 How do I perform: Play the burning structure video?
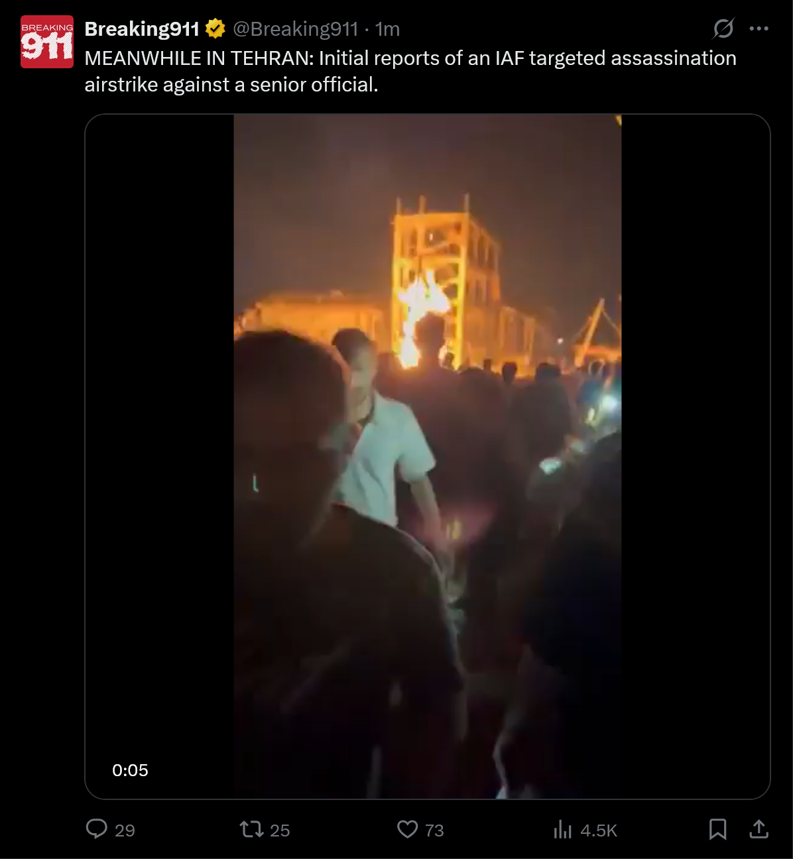pos(428,457)
